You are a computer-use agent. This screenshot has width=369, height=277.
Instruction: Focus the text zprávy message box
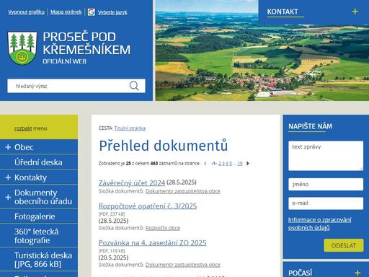coord(326,156)
